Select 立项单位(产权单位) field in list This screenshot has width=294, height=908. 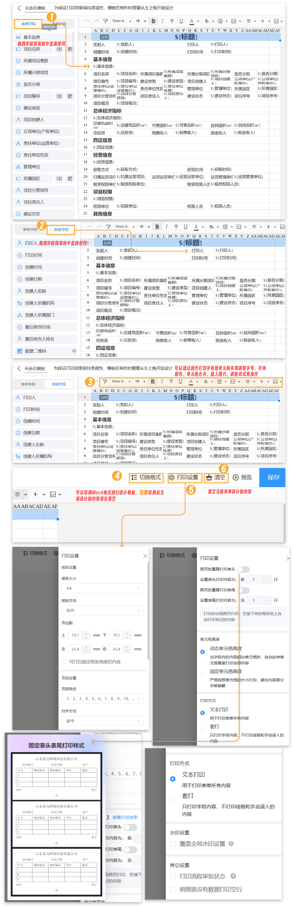click(x=44, y=131)
